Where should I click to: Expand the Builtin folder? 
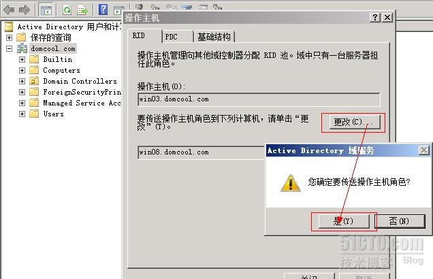coord(22,59)
